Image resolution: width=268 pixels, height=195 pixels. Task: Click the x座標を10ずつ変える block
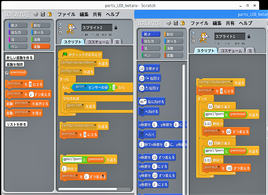click(157, 157)
